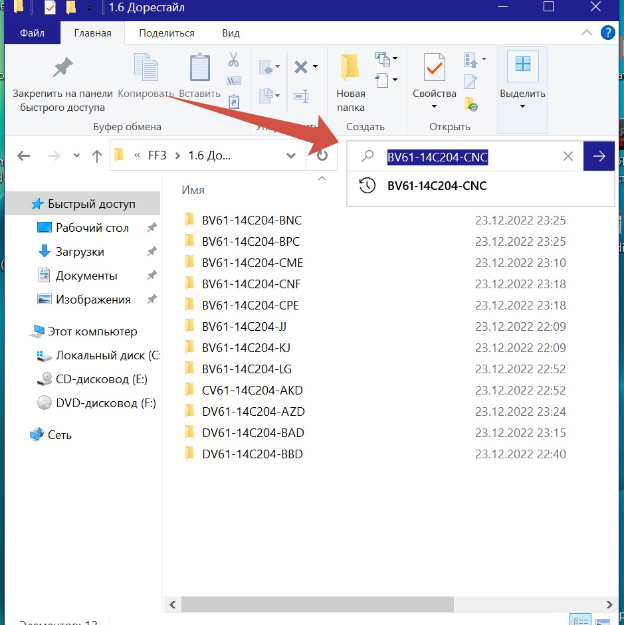Click the Paste clipboard icon
Image resolution: width=624 pixels, height=625 pixels.
coord(199,68)
